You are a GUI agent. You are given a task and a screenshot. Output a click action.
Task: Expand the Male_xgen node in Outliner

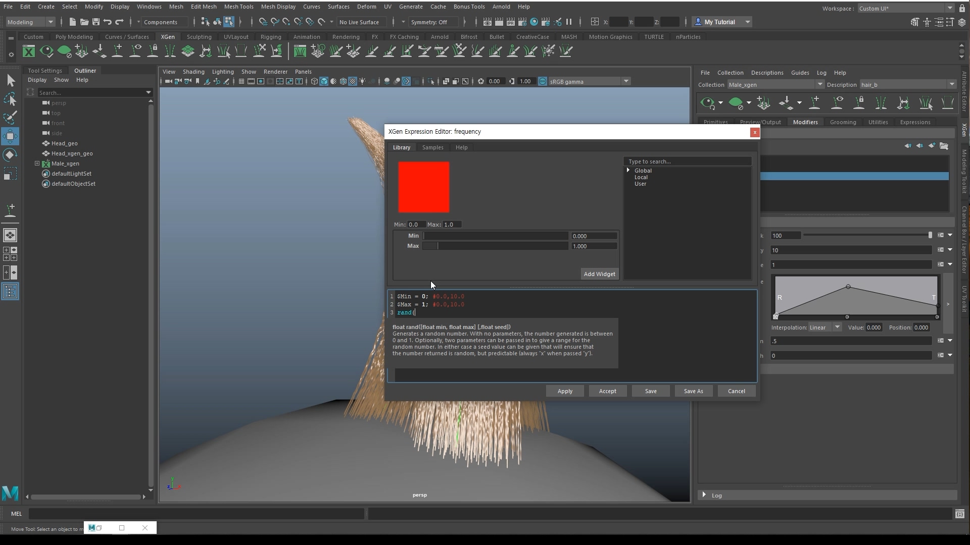[x=37, y=163]
